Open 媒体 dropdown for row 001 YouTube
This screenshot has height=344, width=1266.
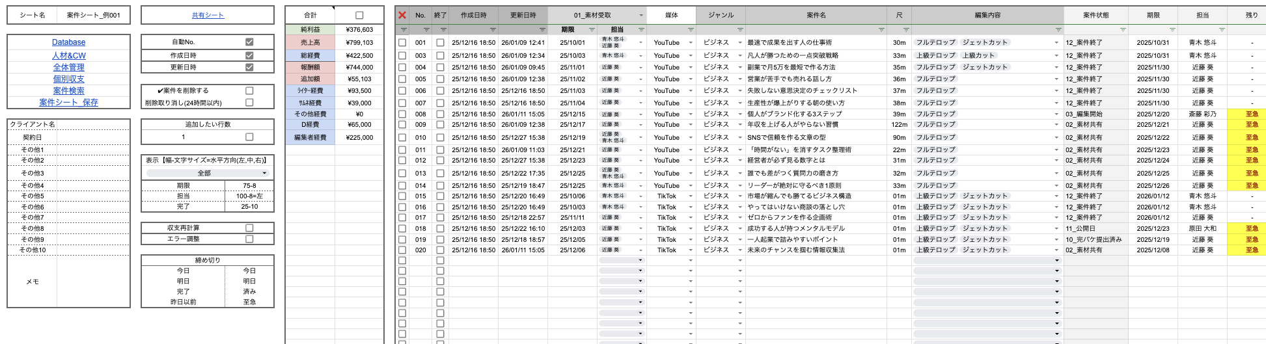coord(691,43)
